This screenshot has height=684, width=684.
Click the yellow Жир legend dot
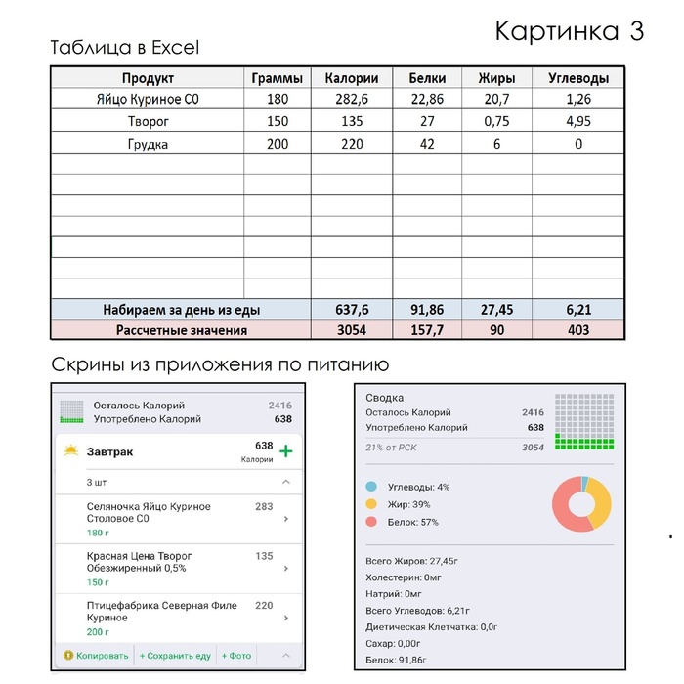click(371, 504)
